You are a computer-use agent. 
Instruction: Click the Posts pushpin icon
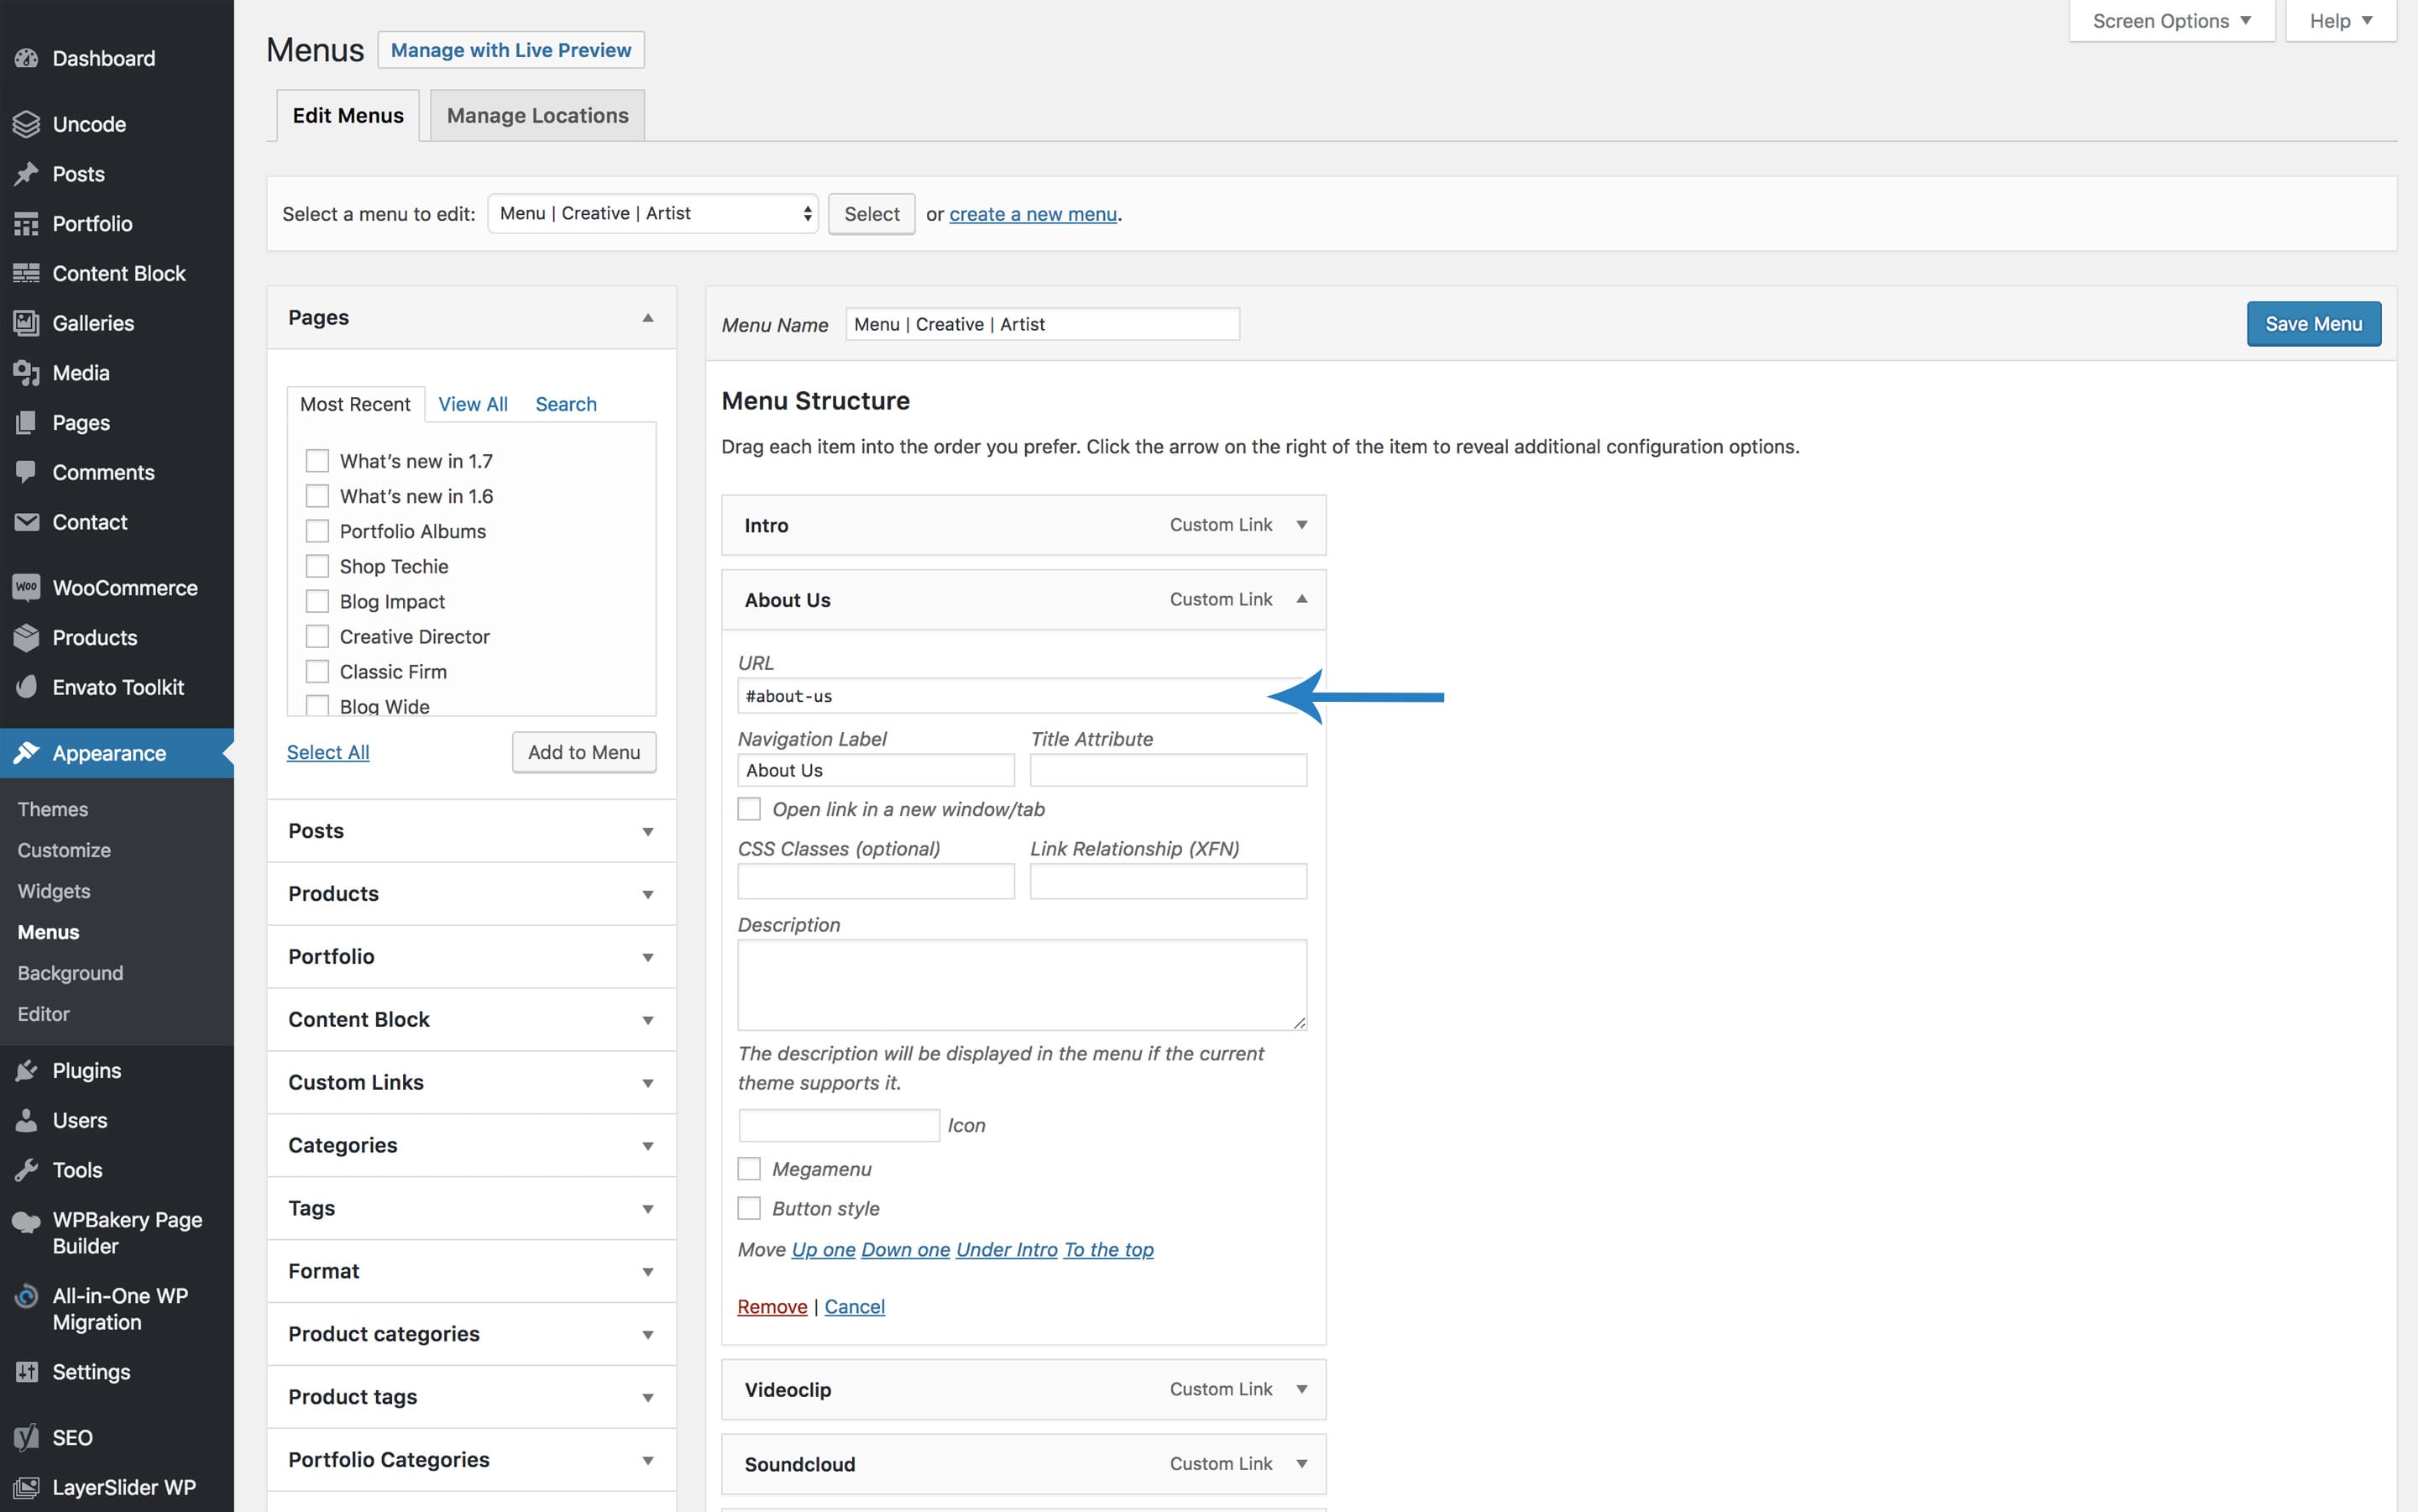[26, 174]
